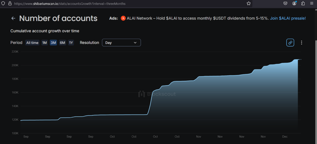Bookmark this page with the star icon
This screenshot has width=317, height=144.
pyautogui.click(x=249, y=3)
